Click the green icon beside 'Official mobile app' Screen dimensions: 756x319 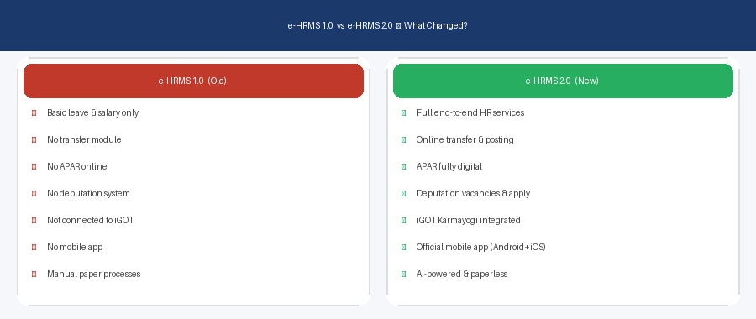(403, 247)
